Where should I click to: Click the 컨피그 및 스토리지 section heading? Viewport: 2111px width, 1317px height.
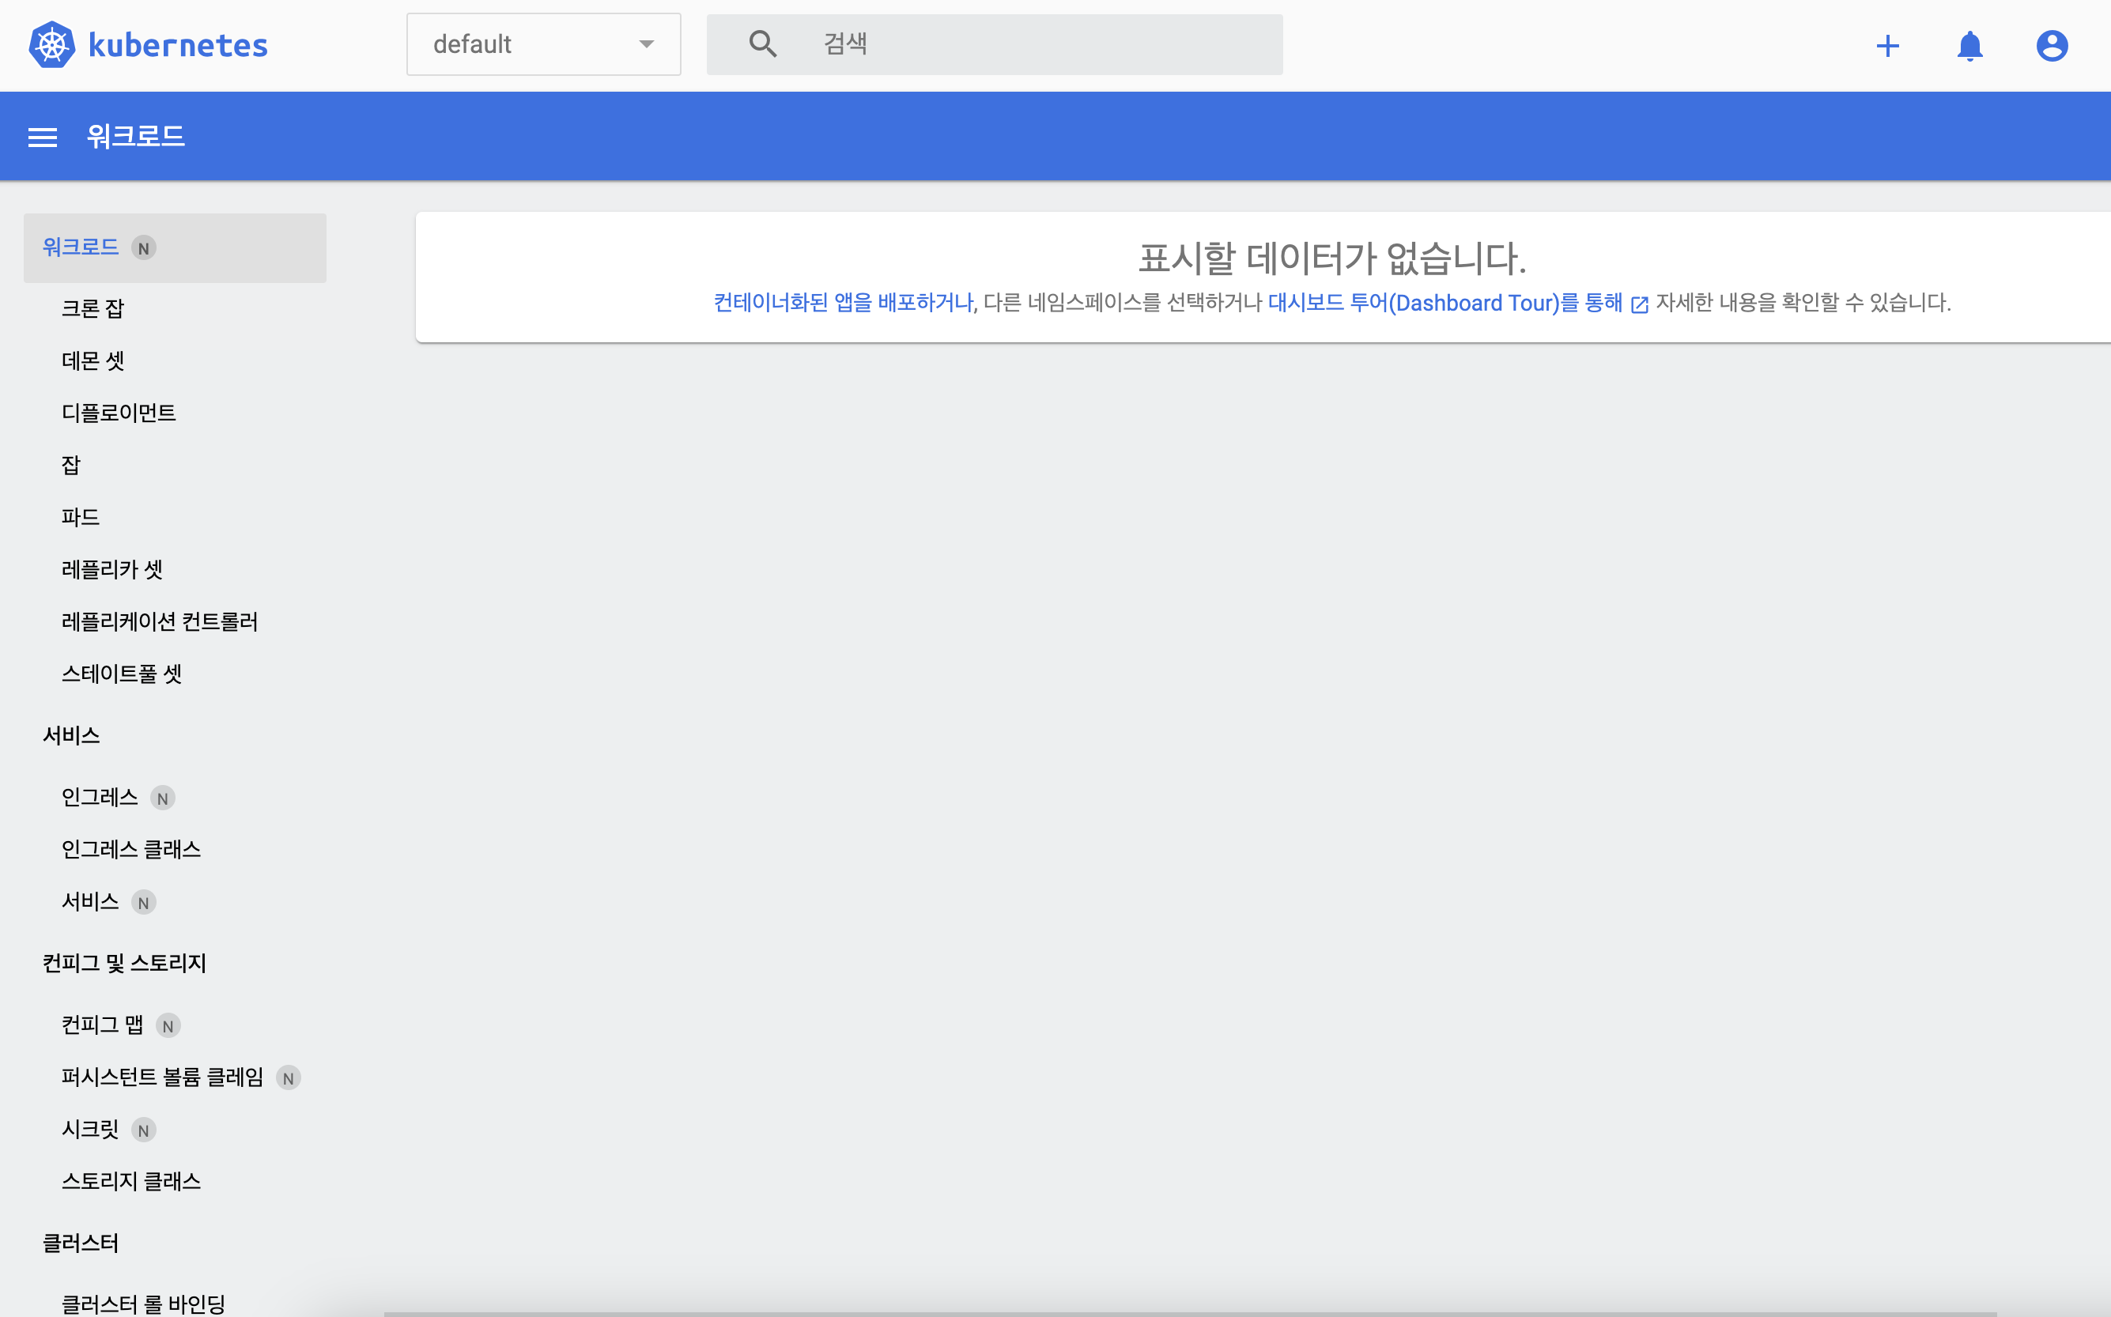(125, 964)
